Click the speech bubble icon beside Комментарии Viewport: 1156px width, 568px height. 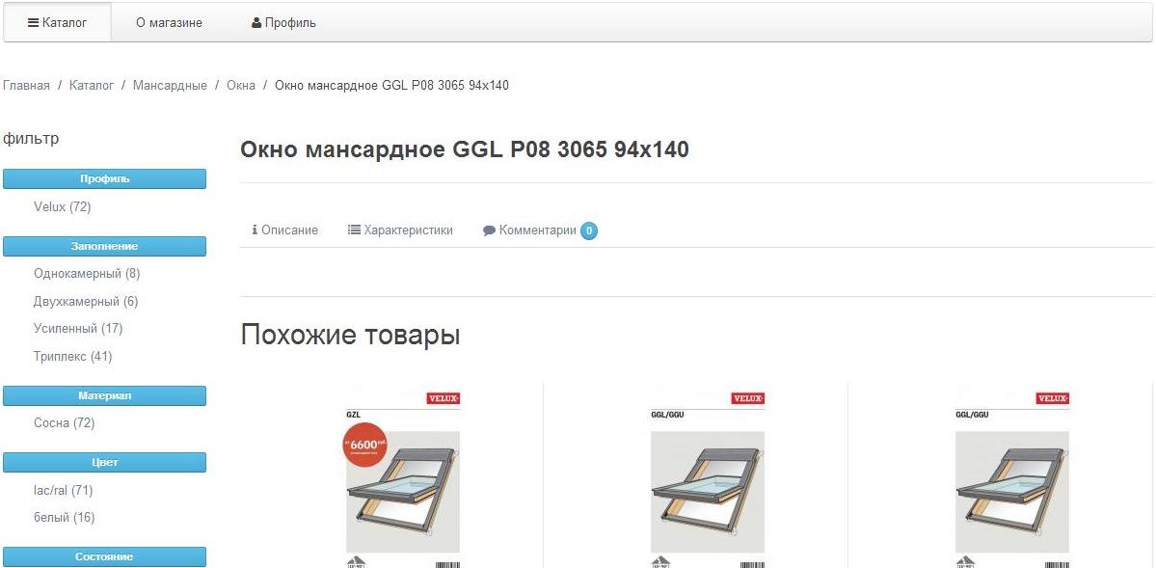pyautogui.click(x=489, y=230)
